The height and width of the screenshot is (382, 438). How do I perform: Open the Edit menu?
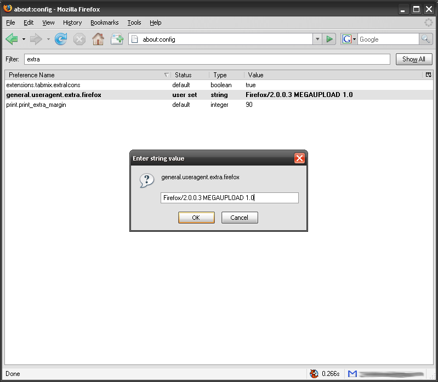click(x=29, y=22)
